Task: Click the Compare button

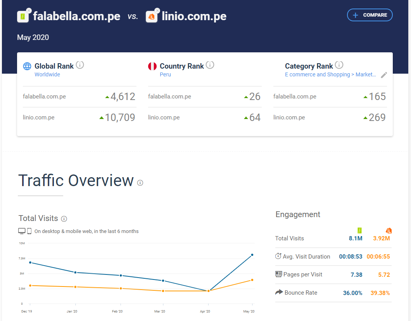Action: pyautogui.click(x=370, y=15)
